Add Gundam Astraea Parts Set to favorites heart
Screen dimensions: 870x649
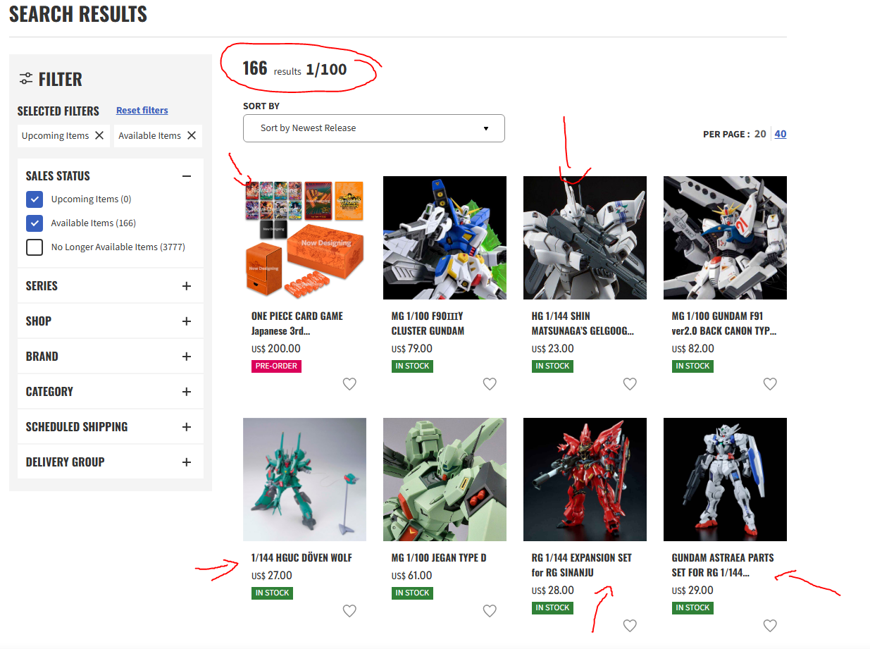point(770,626)
